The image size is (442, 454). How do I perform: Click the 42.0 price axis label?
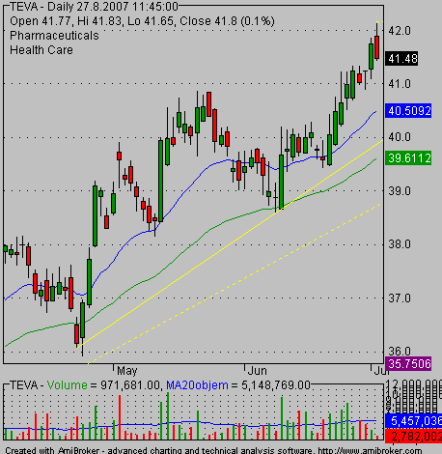[400, 31]
